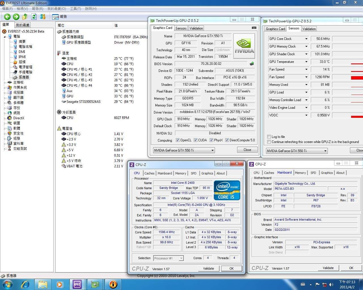Viewport: 363px width, 290px height.
Task: Click the green back arrow in EVEREST toolbar
Action: coord(7,17)
